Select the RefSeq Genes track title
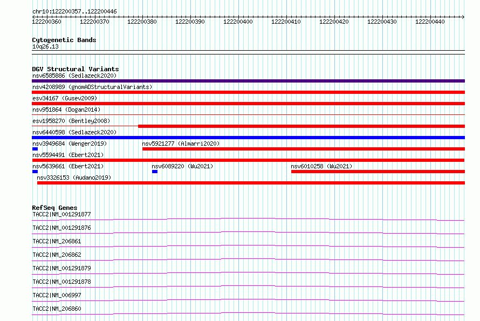The width and height of the screenshot is (480, 321). (54, 208)
